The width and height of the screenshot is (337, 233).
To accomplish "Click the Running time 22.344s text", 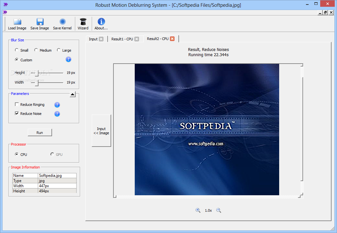I will pos(208,55).
